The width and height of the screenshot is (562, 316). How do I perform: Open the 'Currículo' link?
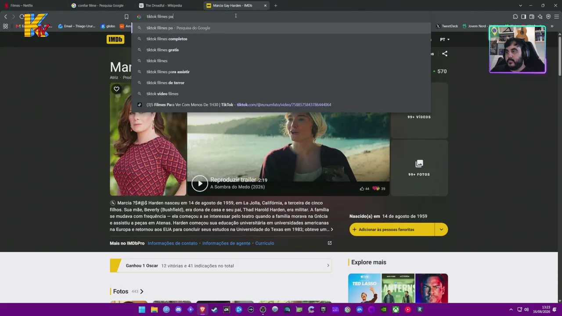pyautogui.click(x=265, y=243)
